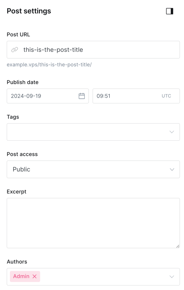This screenshot has width=184, height=290.
Task: Click the close settings panel icon top right
Action: [x=170, y=11]
